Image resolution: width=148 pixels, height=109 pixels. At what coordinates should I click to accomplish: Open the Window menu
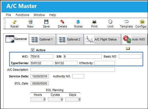[x=39, y=15]
